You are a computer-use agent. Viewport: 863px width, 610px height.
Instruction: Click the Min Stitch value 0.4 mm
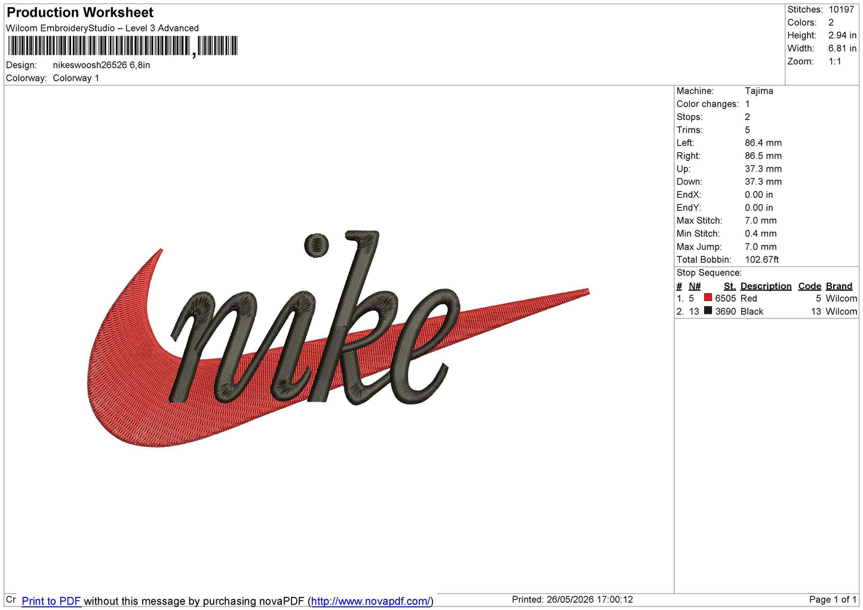[x=760, y=234]
